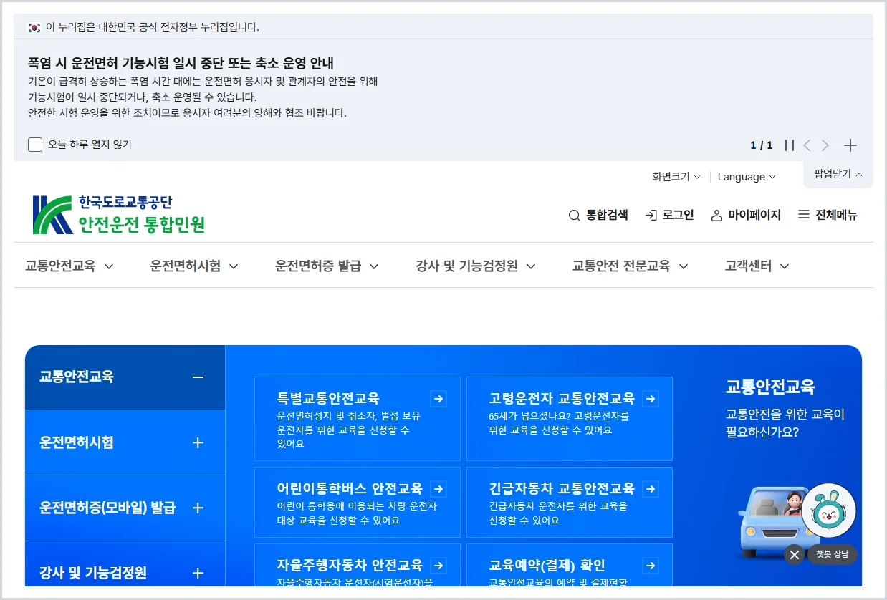Image resolution: width=887 pixels, height=600 pixels.
Task: Expand the 운전면허증(모바일) 발급 side tab
Action: (x=125, y=508)
